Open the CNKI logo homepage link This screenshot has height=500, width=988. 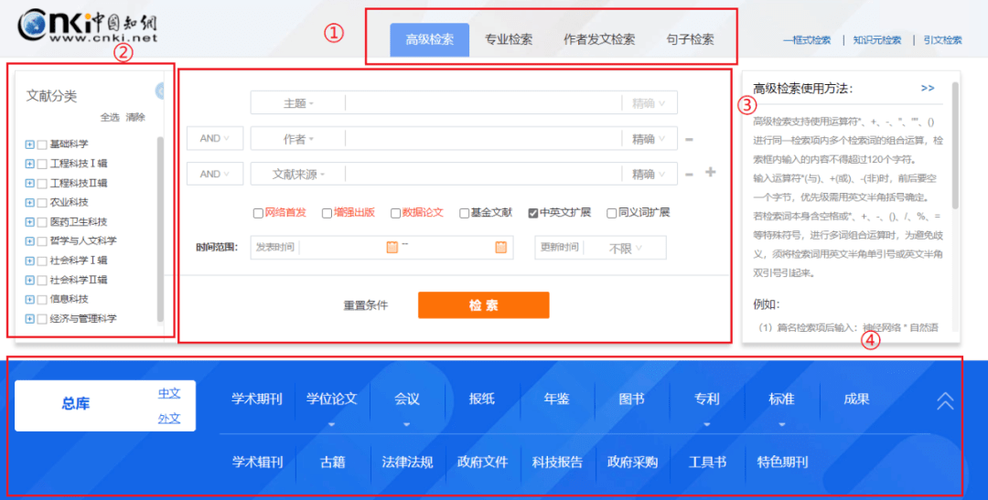87,27
